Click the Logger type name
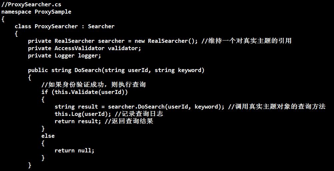Image resolution: width=334 pixels, height=171 pixels. 65,55
